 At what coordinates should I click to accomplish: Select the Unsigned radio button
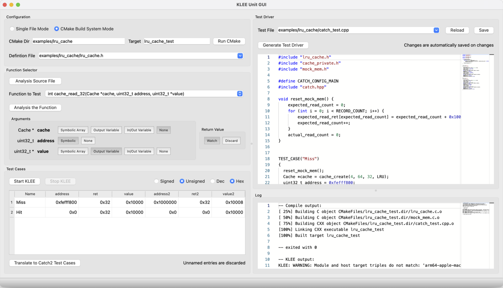(182, 181)
